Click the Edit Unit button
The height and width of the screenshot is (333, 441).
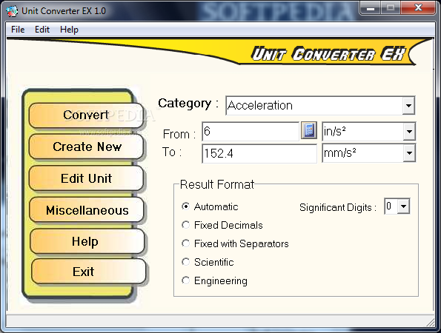point(86,178)
